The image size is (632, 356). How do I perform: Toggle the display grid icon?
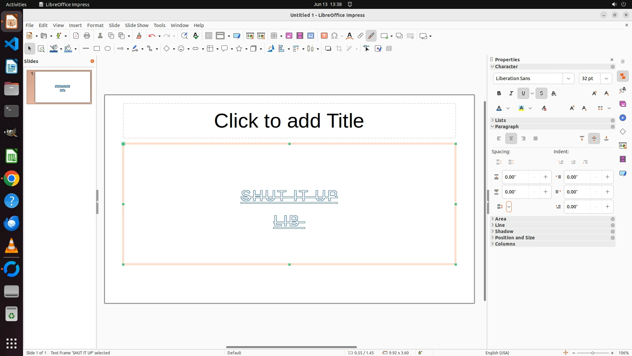coord(208,36)
